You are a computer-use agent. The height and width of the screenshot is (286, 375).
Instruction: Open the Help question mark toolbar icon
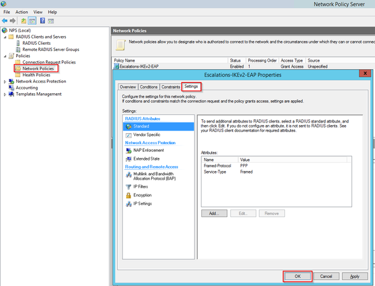click(42, 21)
